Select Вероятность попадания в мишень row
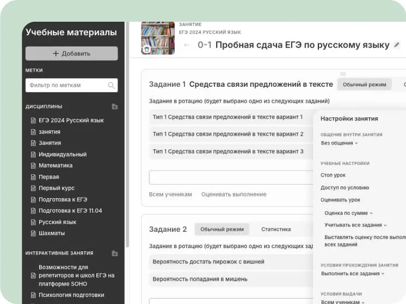The image size is (406, 304). [x=231, y=279]
